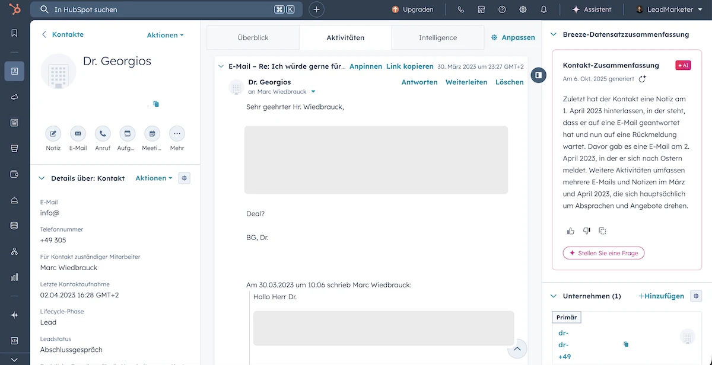Expand the recipient dropdown by Marc Wiedbrauck
The height and width of the screenshot is (365, 712).
coord(313,92)
